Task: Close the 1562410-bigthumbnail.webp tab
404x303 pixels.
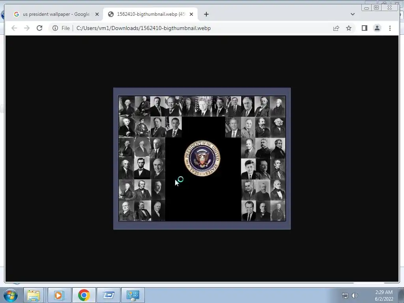Action: click(191, 14)
